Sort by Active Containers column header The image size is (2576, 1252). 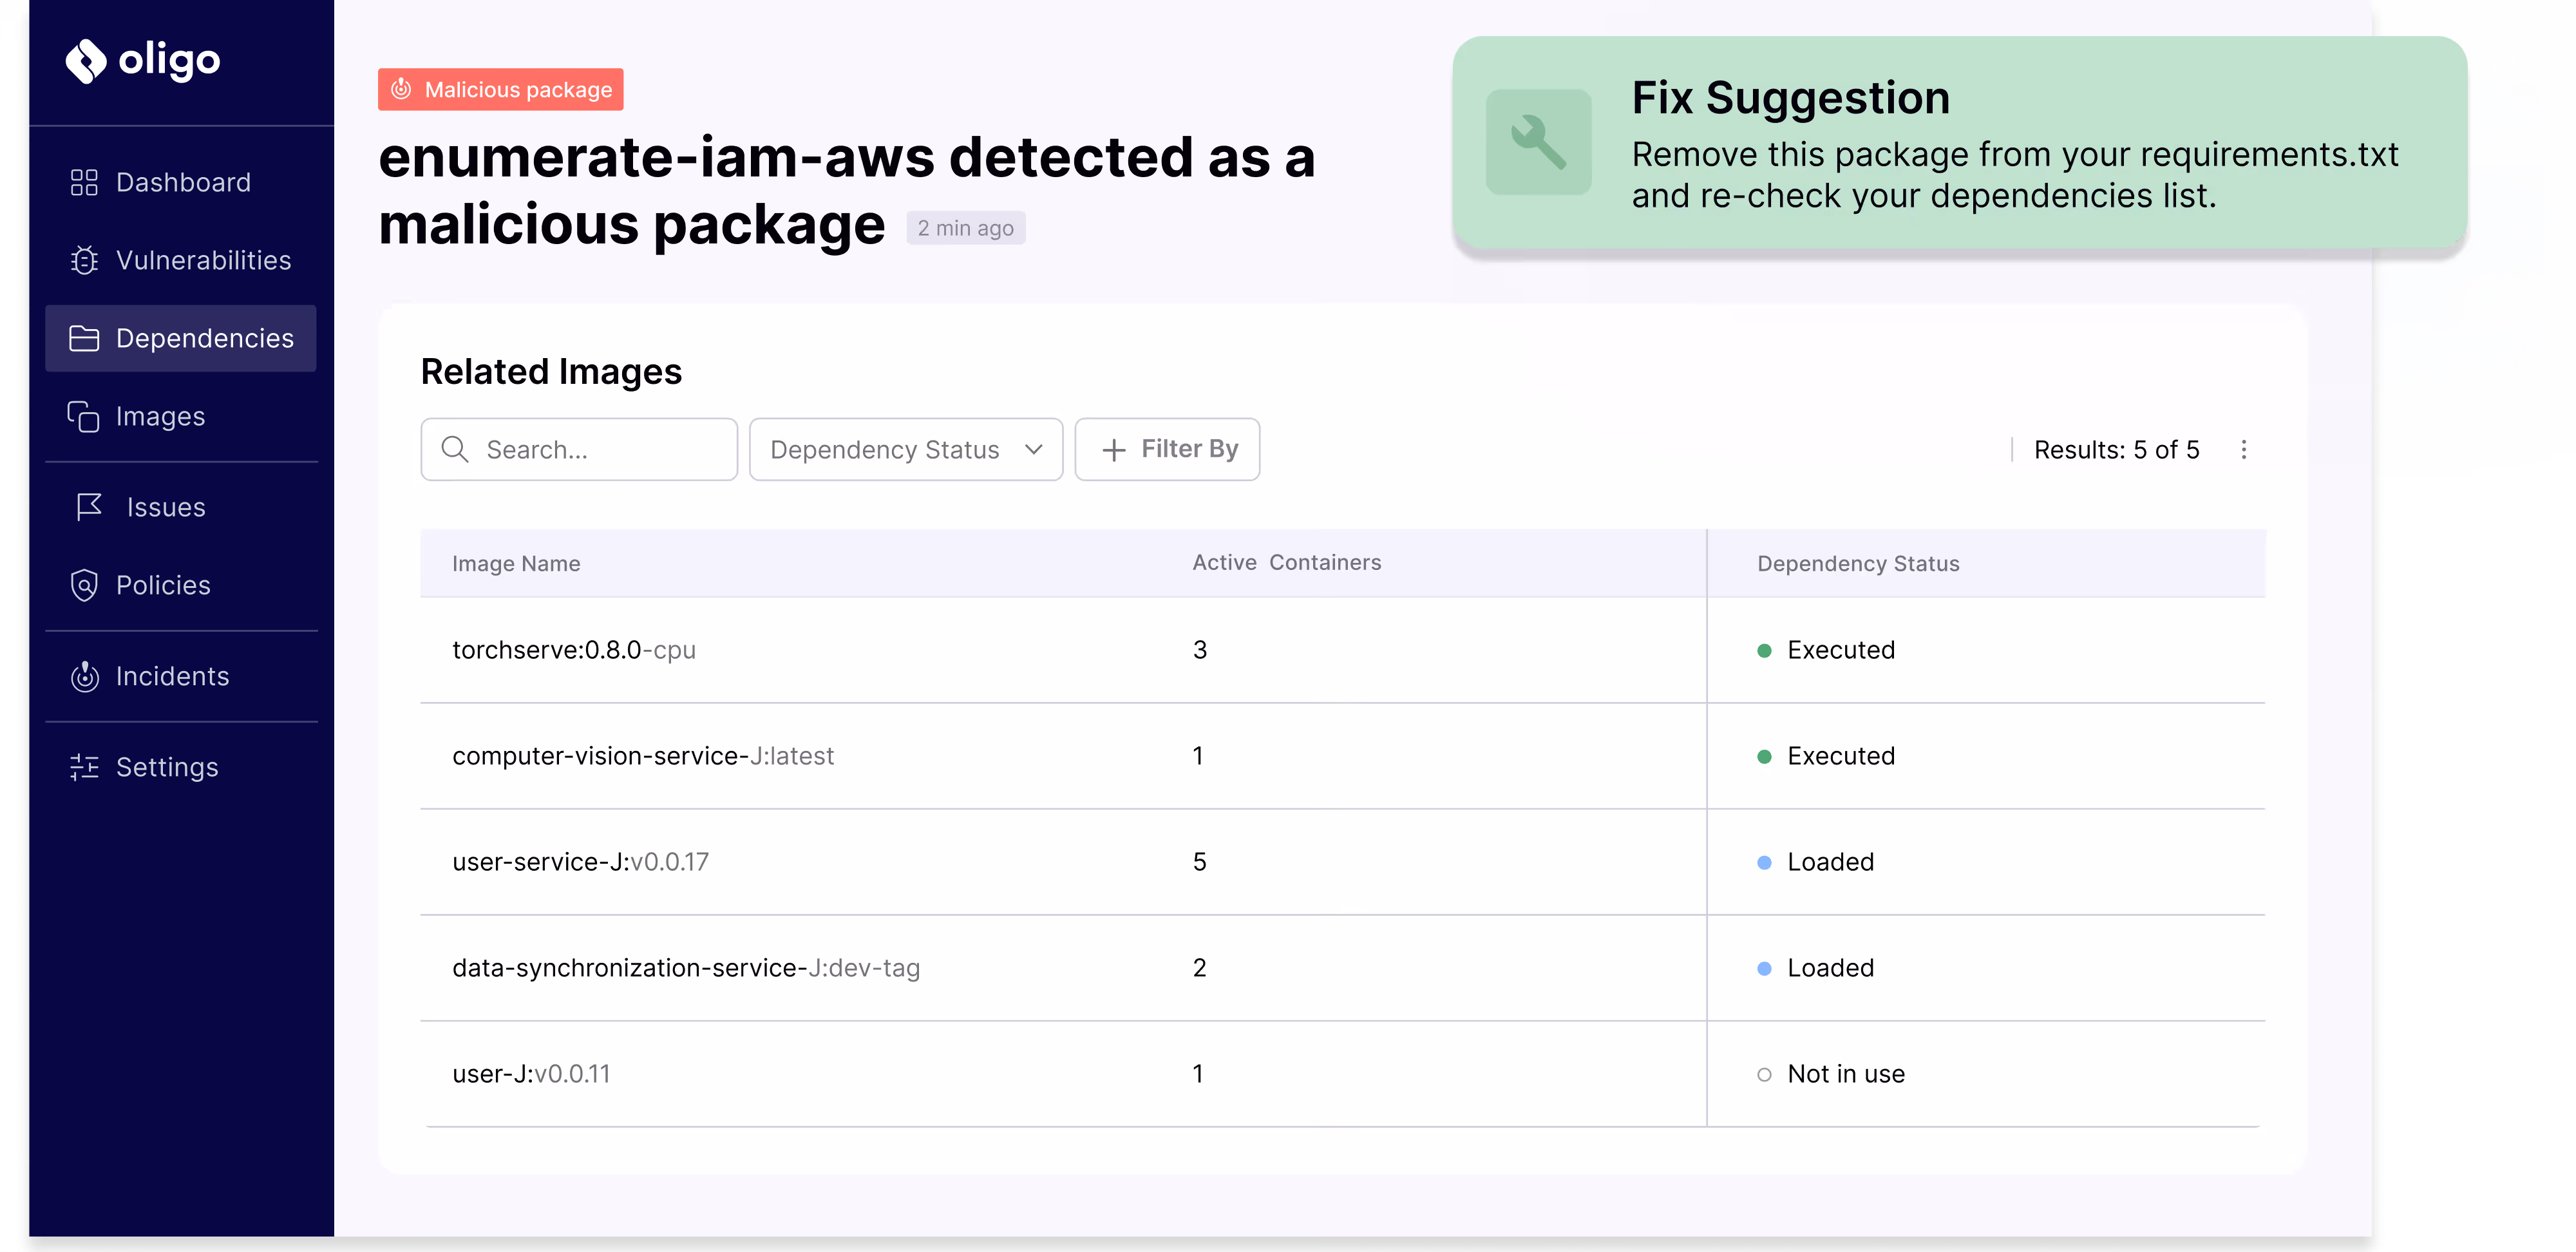point(1286,562)
